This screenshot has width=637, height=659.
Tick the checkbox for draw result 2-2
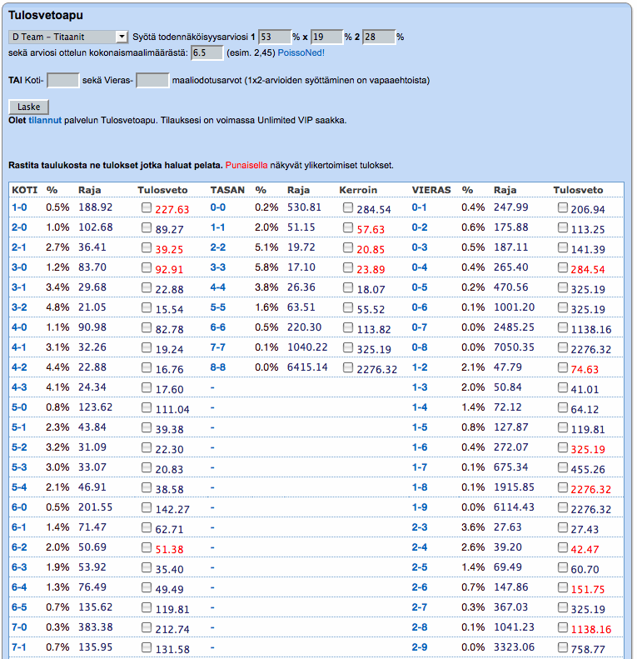coord(348,247)
